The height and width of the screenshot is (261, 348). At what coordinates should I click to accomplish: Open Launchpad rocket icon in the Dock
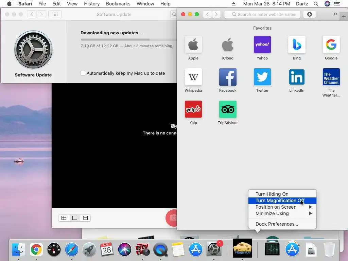point(89,249)
